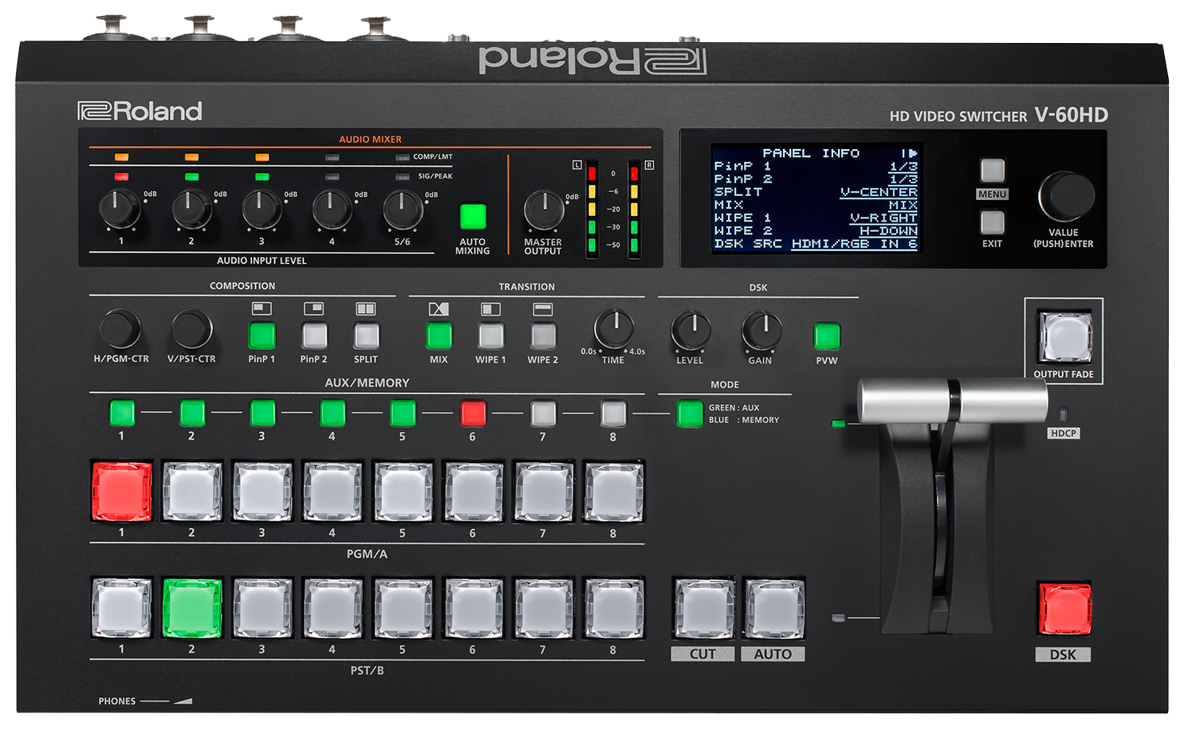Select AUX/MEMORY button 7
This screenshot has width=1196, height=742.
click(x=543, y=414)
